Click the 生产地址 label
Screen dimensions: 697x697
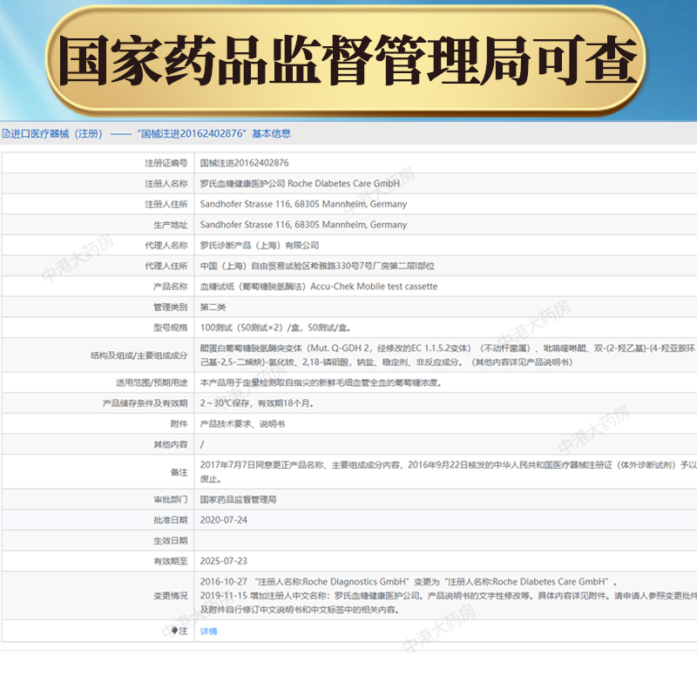(171, 225)
